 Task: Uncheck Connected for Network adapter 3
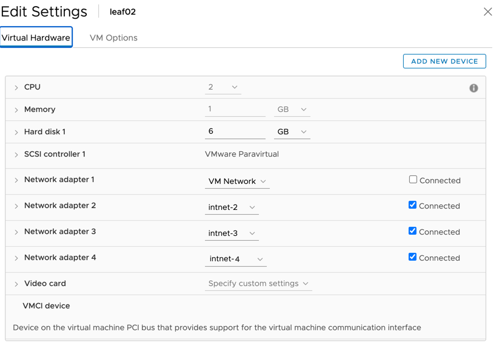413,231
